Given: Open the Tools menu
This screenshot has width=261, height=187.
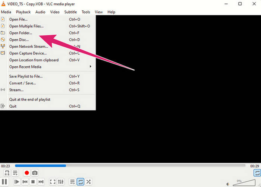Looking at the screenshot, I should click(86, 12).
